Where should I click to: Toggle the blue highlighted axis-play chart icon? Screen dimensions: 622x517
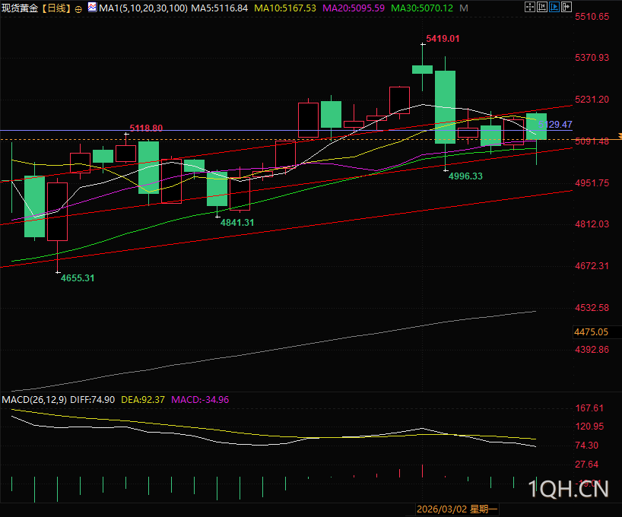tap(554, 7)
